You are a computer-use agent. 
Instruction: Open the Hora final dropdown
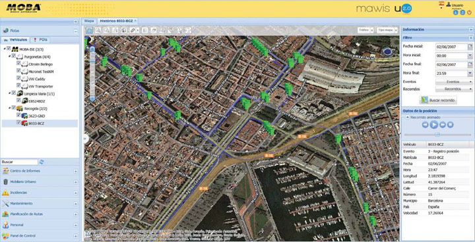click(470, 73)
